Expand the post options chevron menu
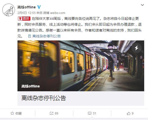The image size is (148, 120). [142, 5]
